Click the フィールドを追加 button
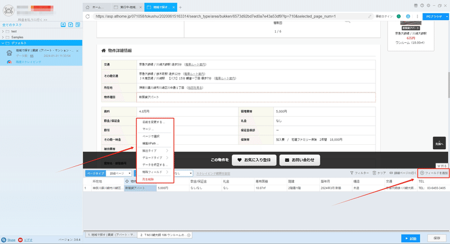 point(434,173)
